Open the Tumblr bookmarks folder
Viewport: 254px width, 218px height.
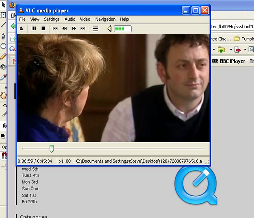coord(243,39)
